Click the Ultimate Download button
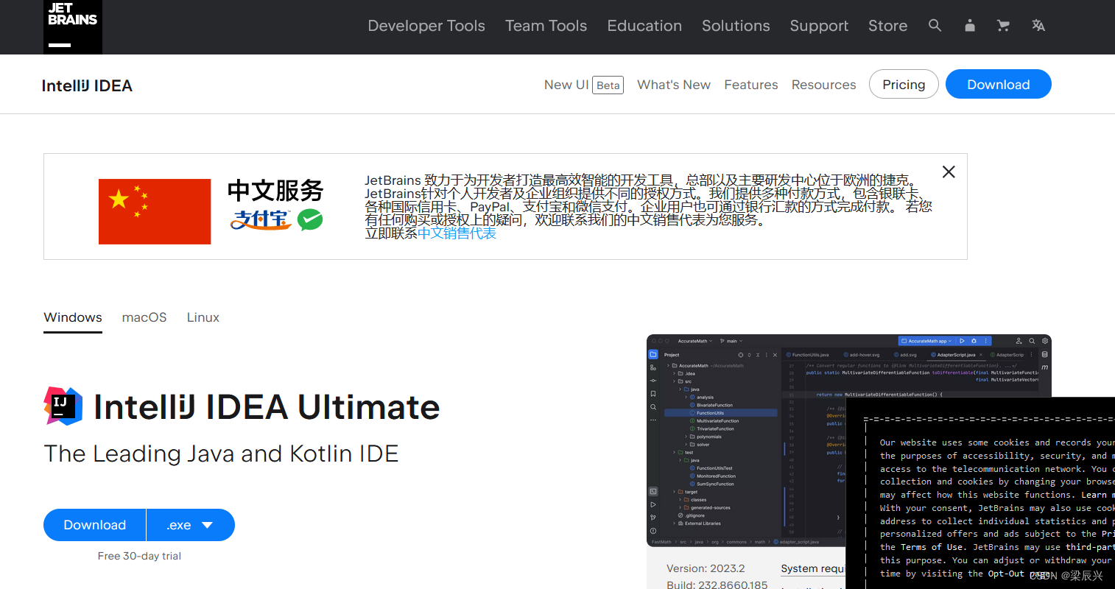 coord(95,525)
